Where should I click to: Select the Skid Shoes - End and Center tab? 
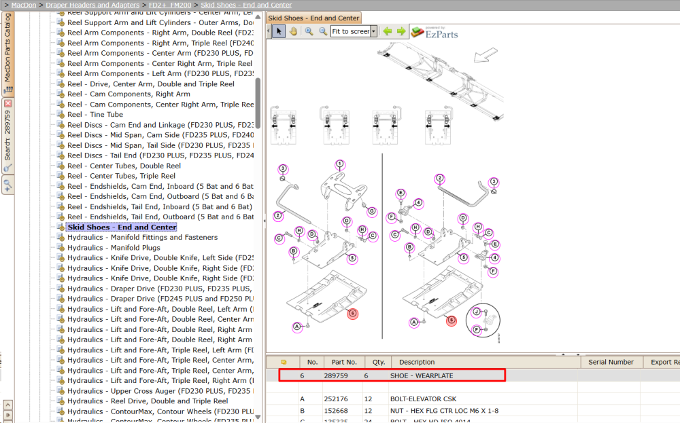click(x=313, y=18)
